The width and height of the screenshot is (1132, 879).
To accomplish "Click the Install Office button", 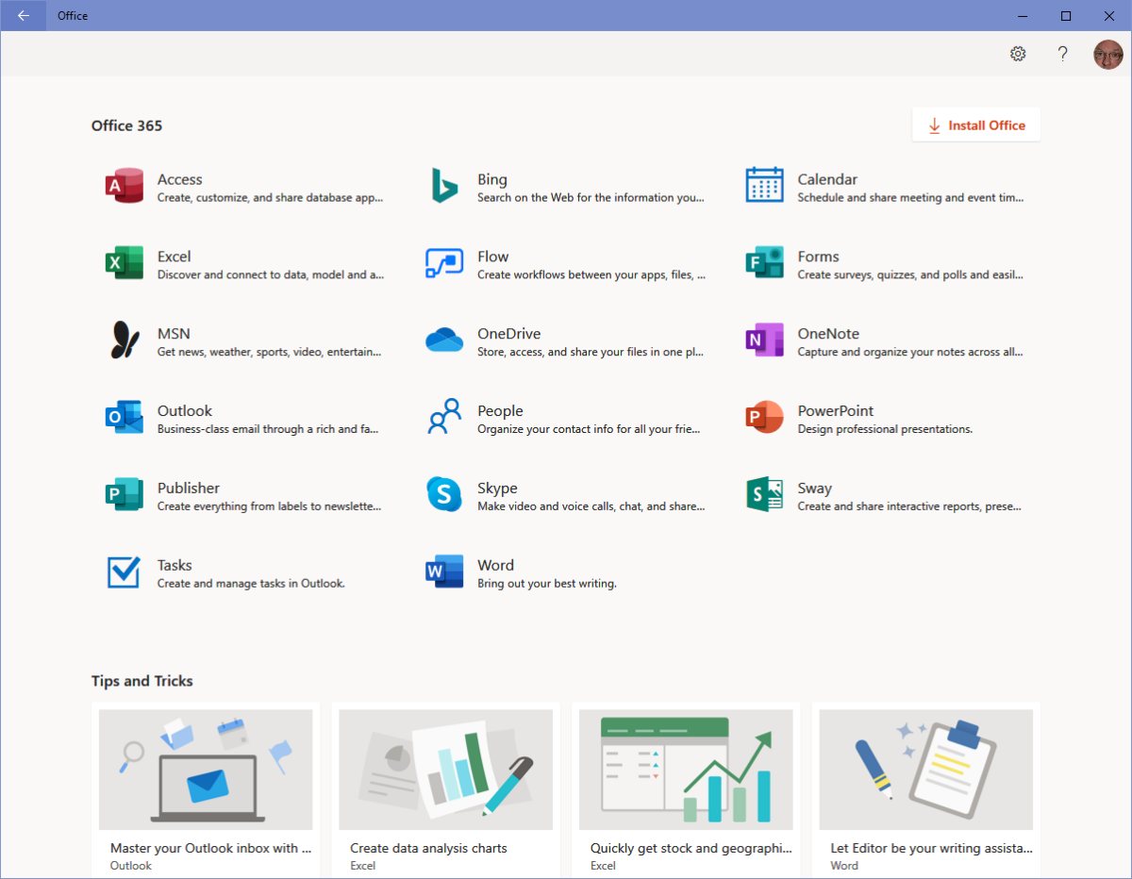I will [976, 125].
